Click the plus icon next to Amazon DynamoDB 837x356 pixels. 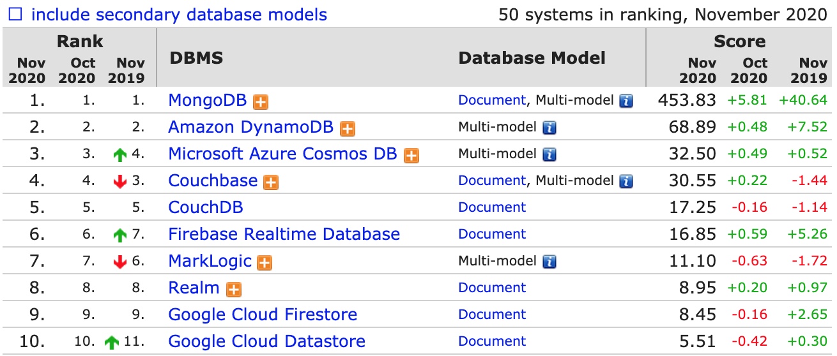(347, 128)
